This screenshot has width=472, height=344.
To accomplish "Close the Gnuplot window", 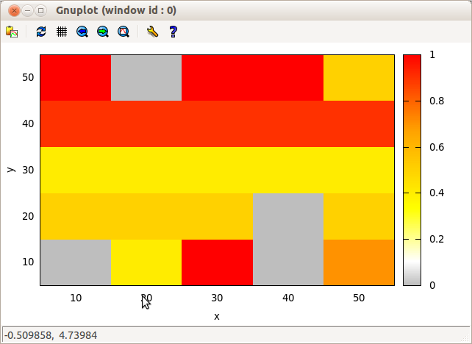I will tap(14, 11).
